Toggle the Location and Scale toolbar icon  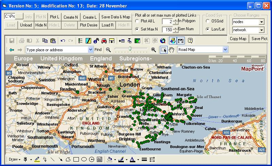(x=181, y=41)
